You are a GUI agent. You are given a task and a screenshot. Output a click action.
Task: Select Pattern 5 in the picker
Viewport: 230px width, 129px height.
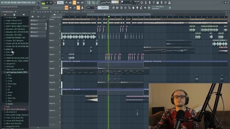click(x=38, y=32)
